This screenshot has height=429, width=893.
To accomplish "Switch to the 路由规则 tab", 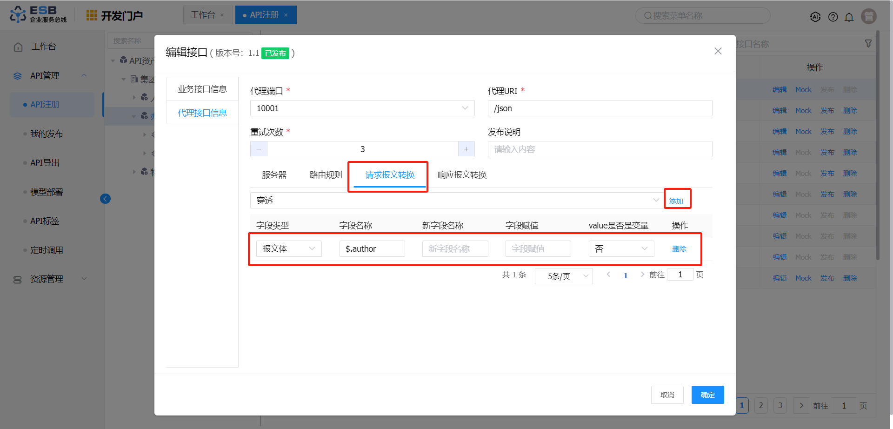I will [326, 175].
